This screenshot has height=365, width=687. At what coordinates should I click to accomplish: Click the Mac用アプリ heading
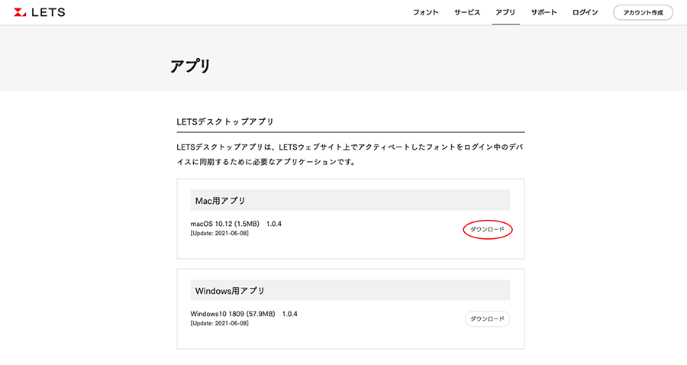pos(221,201)
